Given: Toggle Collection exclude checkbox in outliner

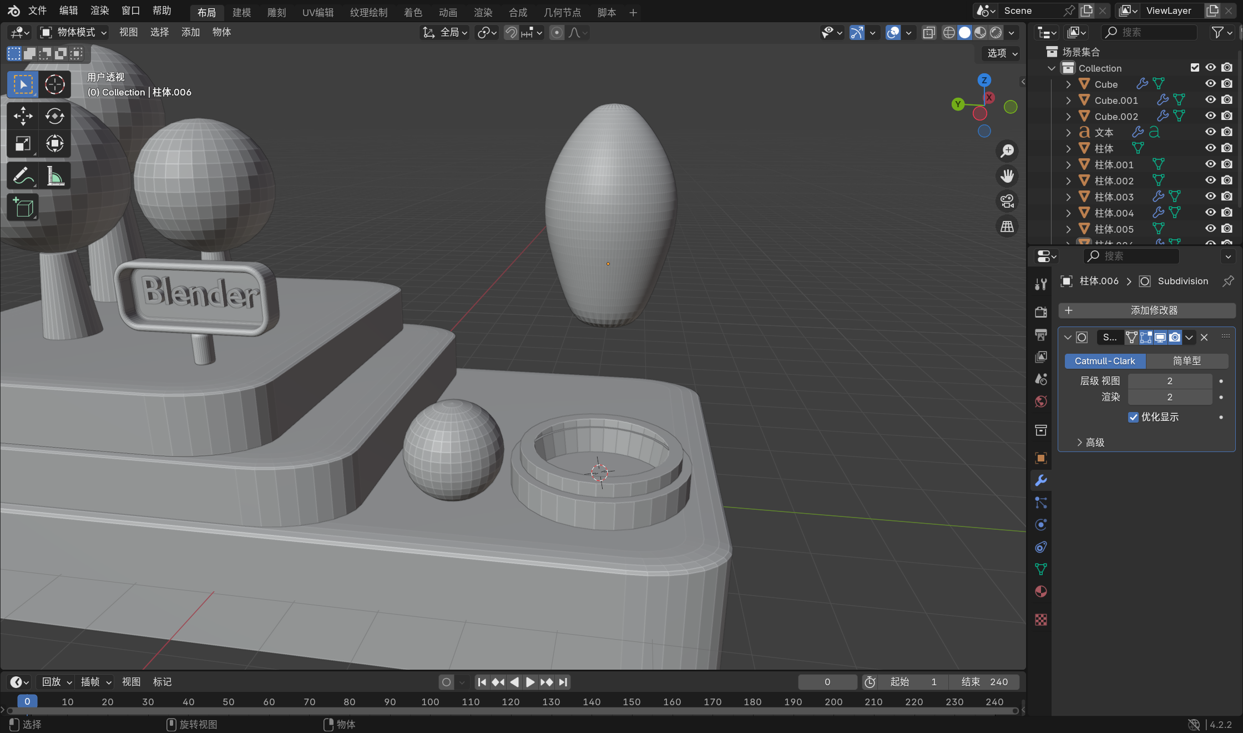Looking at the screenshot, I should [1195, 68].
